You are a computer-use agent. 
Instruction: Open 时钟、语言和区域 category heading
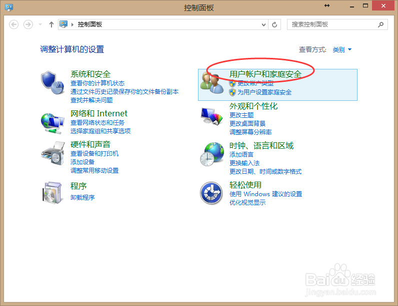point(261,146)
